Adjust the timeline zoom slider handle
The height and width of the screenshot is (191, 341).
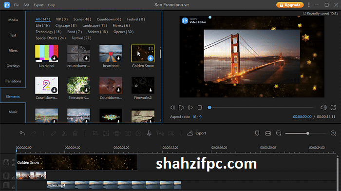308,134
